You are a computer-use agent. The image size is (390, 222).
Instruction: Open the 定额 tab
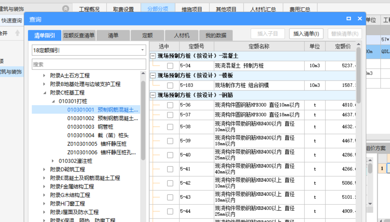(x=147, y=36)
